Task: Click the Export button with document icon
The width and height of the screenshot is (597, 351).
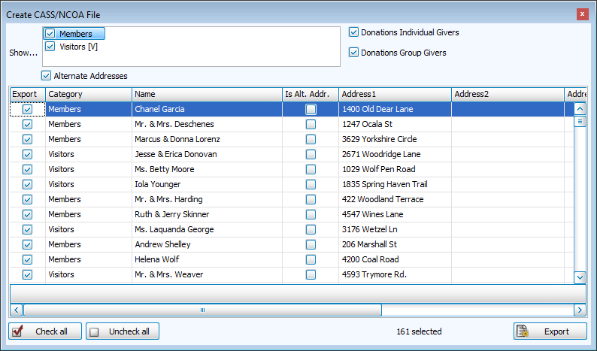Action: [550, 331]
